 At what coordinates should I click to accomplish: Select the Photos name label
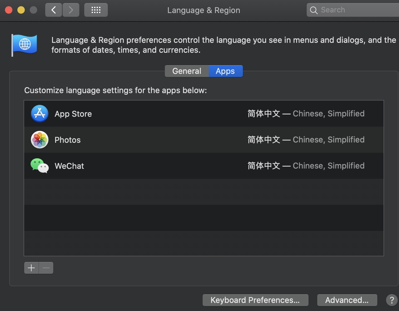pyautogui.click(x=68, y=140)
